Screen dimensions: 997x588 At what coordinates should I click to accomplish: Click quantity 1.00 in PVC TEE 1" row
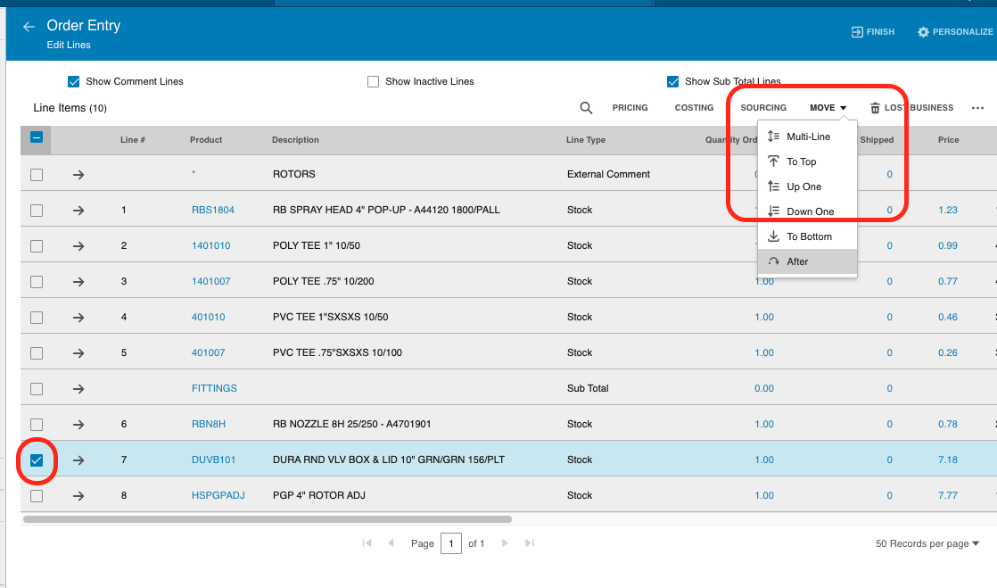[x=764, y=317]
